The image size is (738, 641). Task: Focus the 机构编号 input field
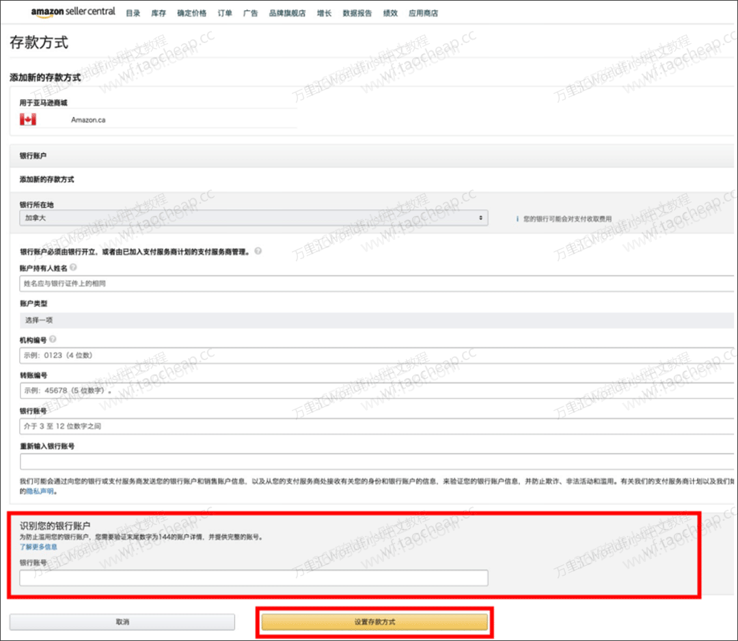pyautogui.click(x=377, y=355)
